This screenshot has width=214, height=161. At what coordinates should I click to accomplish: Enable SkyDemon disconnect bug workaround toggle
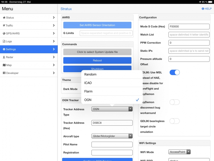coord(174,102)
